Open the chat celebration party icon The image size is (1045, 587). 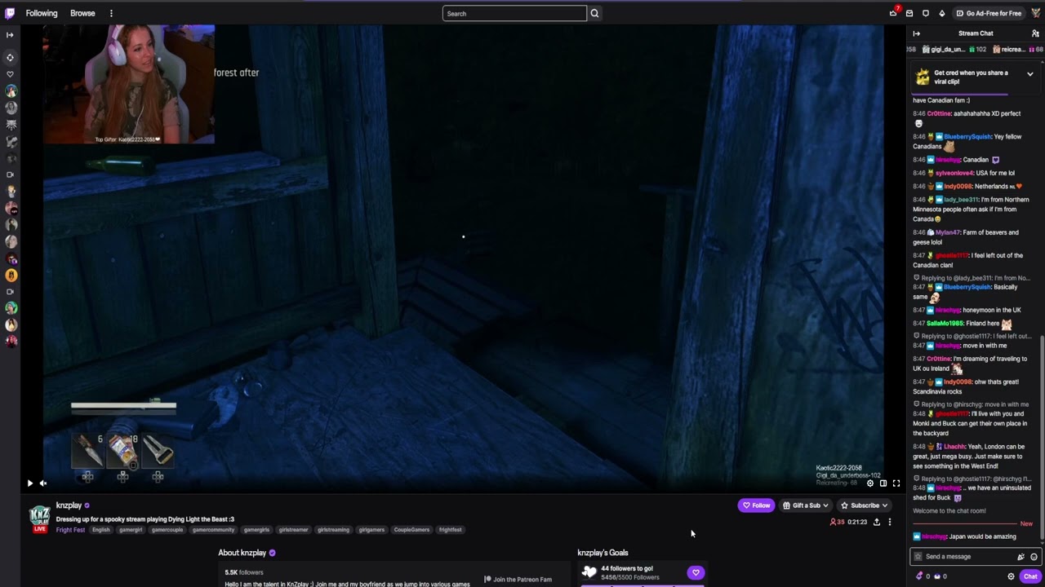[x=1021, y=557]
